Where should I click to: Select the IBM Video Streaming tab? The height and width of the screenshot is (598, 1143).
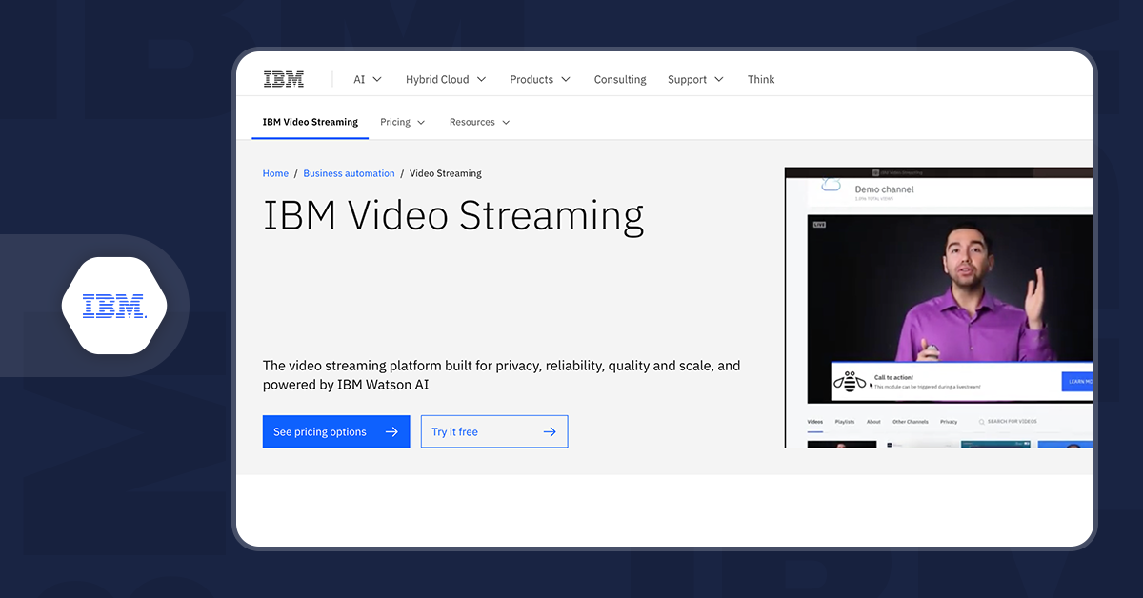tap(310, 122)
